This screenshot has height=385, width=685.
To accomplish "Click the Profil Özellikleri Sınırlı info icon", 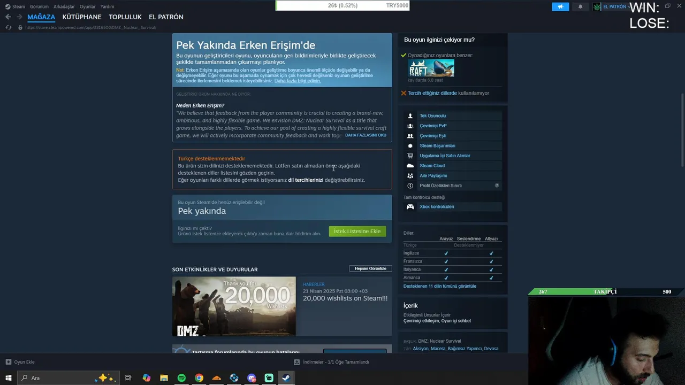I will click(410, 186).
